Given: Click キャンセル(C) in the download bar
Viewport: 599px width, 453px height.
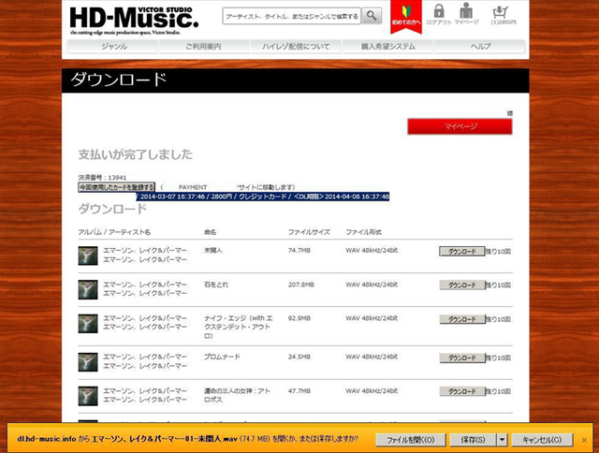Looking at the screenshot, I should [x=542, y=440].
